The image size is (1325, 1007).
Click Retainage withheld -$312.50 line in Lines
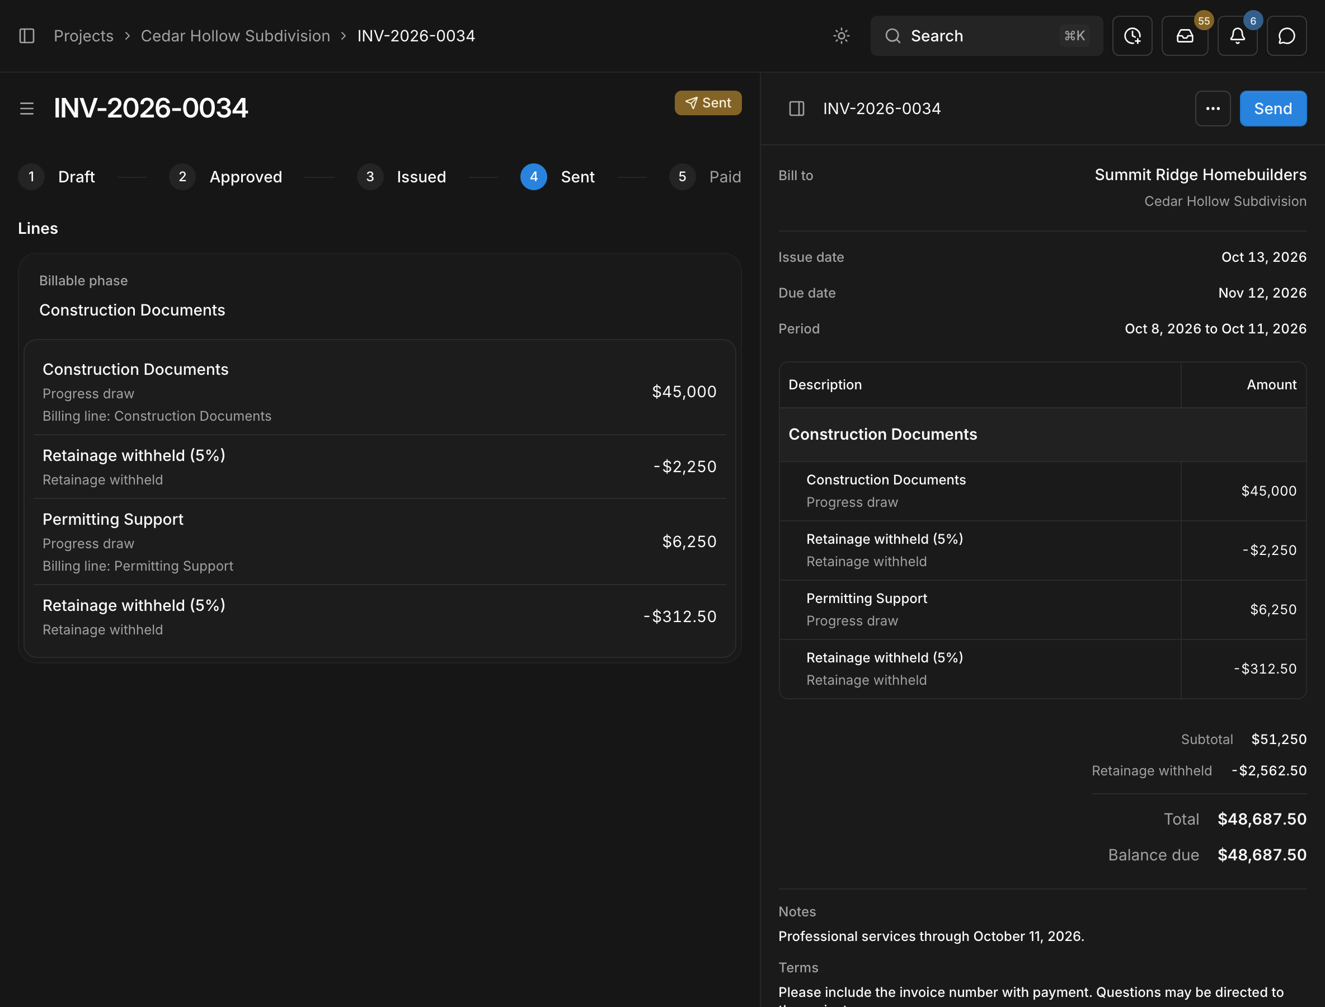379,617
